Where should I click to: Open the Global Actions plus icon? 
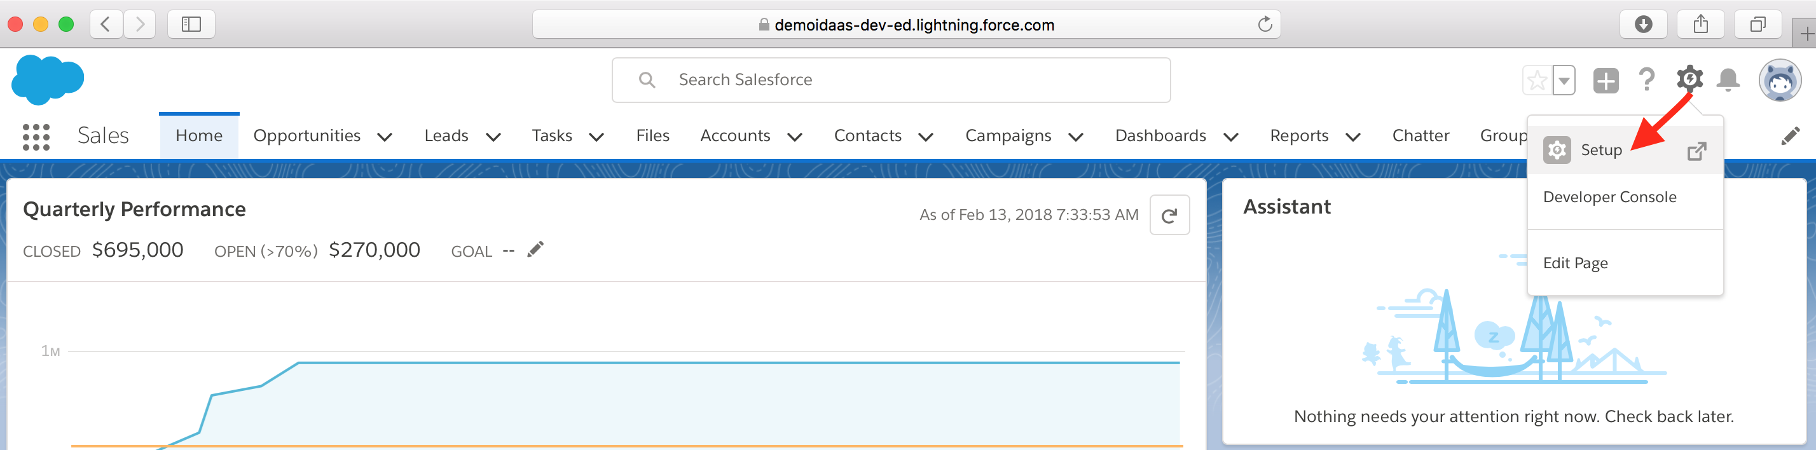[x=1605, y=80]
